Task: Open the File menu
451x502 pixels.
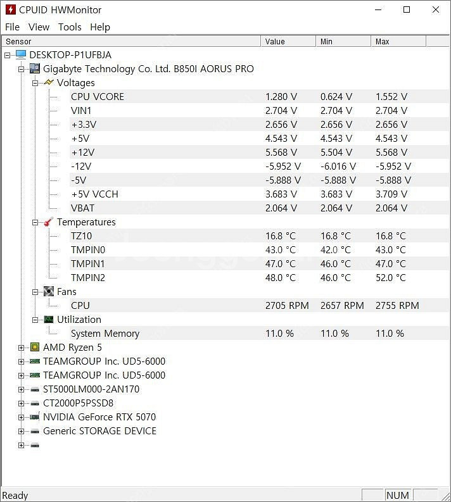Action: [12, 27]
